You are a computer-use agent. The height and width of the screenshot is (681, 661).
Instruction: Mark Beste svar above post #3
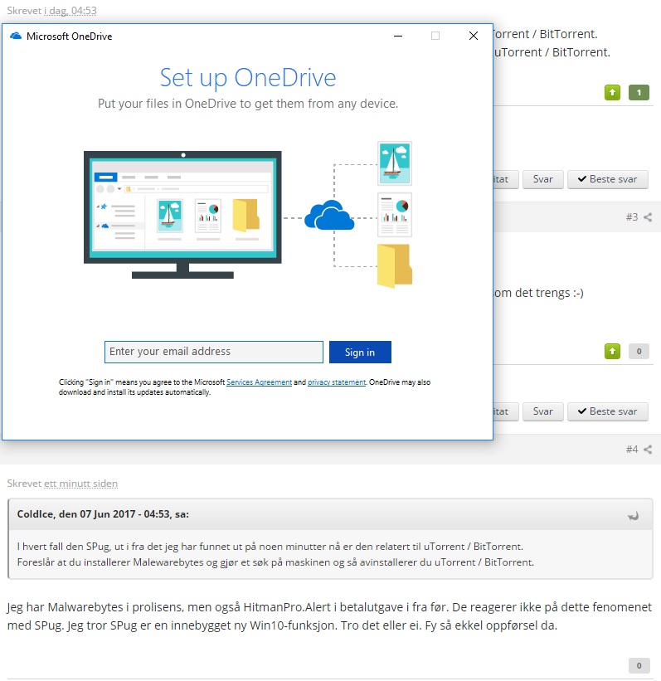coord(608,179)
